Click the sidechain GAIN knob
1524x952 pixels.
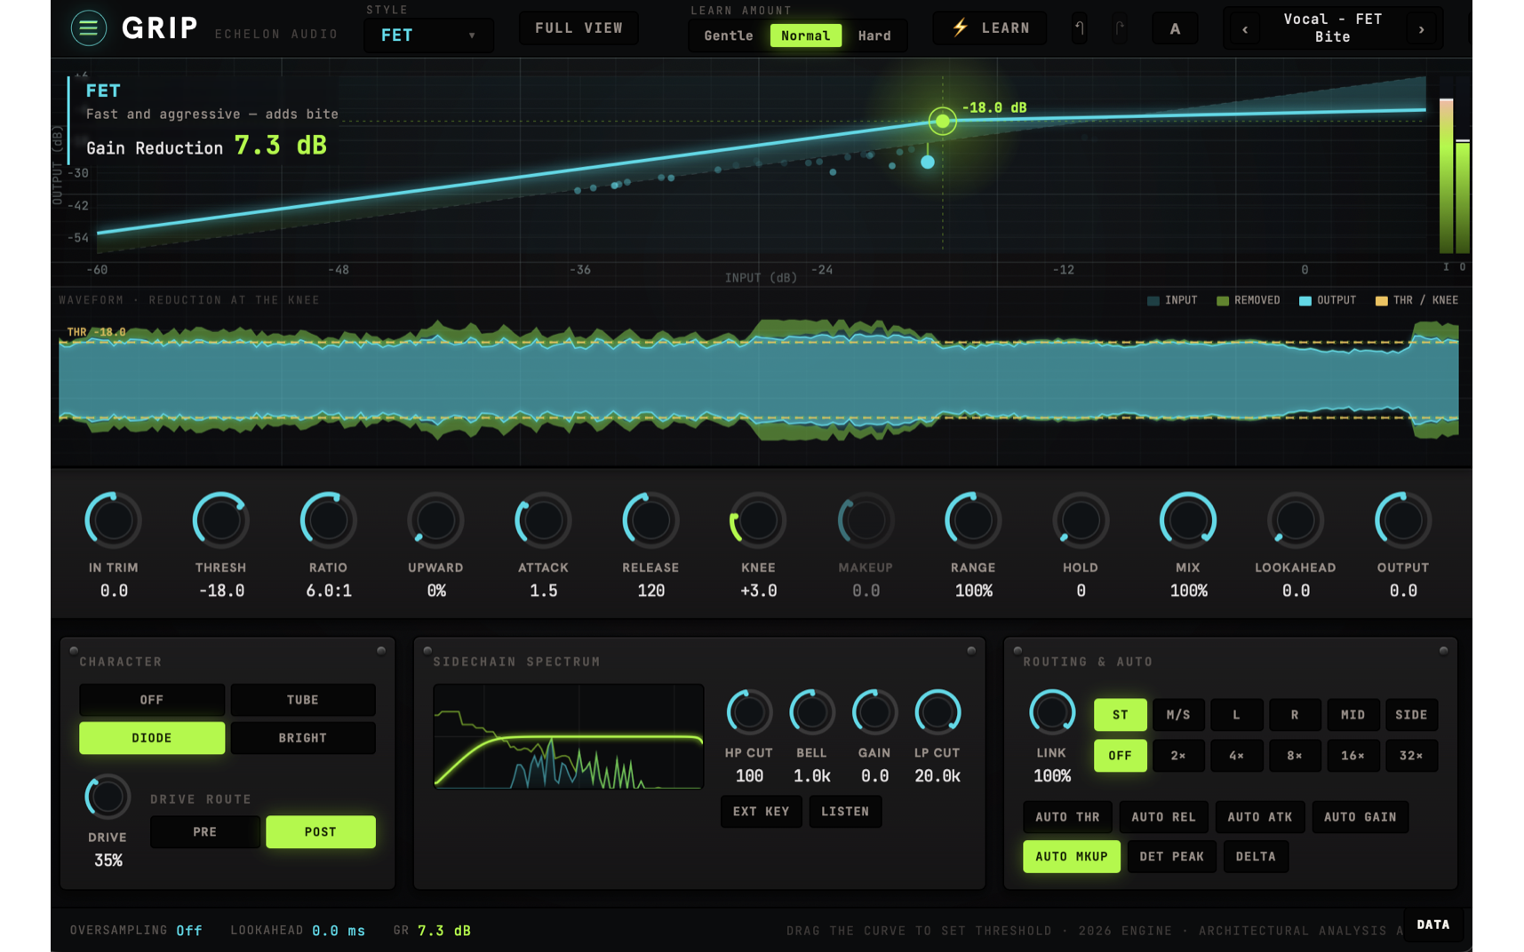coord(874,712)
